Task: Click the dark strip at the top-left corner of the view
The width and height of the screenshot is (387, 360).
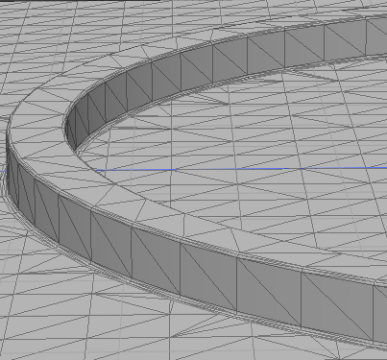Action: pyautogui.click(x=80, y=1)
